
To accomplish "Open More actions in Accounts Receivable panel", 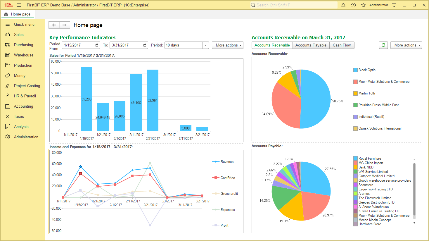I will click(x=406, y=45).
